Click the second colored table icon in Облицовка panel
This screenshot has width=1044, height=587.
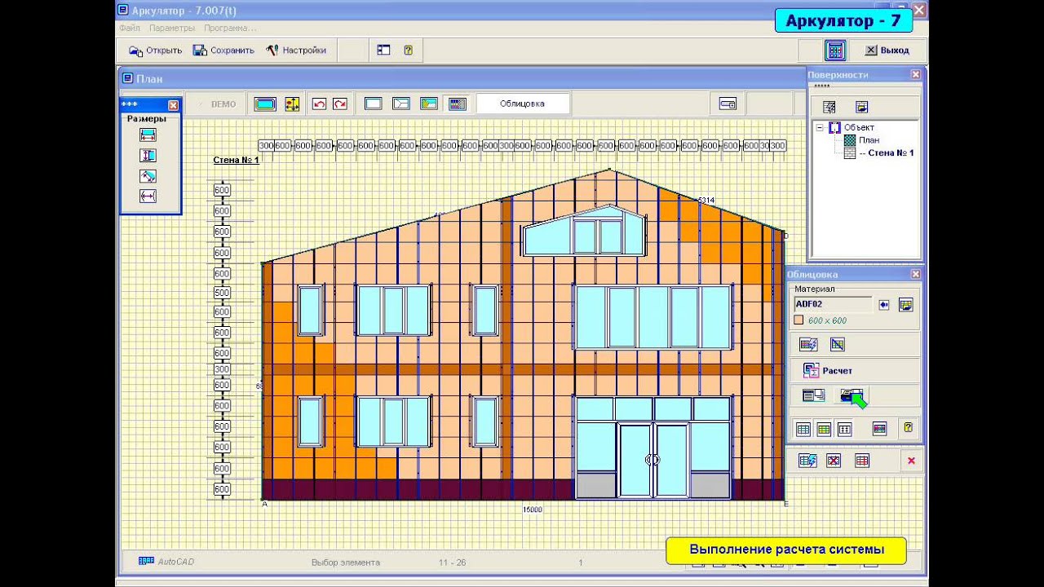click(x=824, y=429)
